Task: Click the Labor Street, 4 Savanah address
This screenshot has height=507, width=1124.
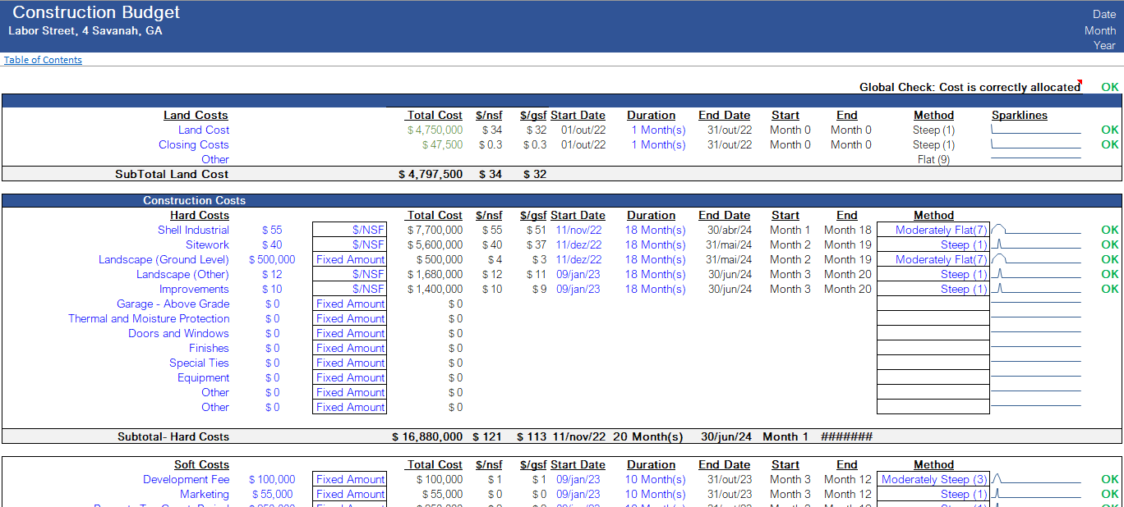Action: pos(85,31)
